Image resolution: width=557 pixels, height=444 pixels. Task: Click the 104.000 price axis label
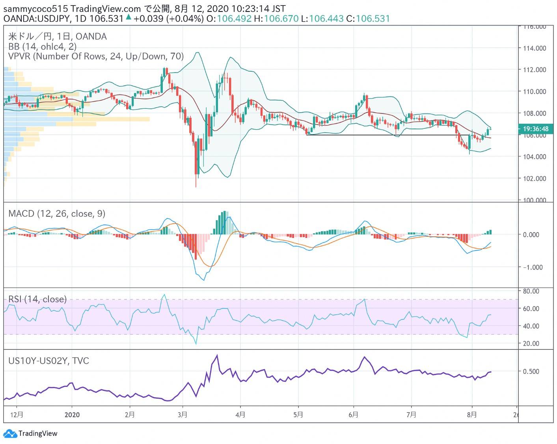[x=535, y=156]
